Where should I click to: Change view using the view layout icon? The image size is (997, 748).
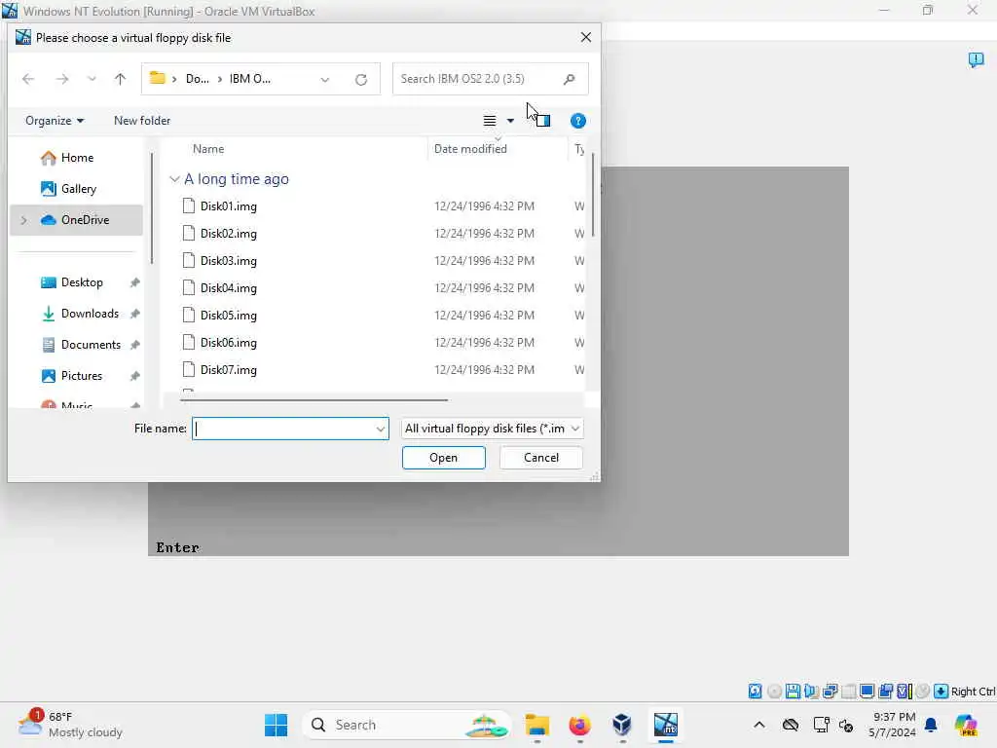490,121
